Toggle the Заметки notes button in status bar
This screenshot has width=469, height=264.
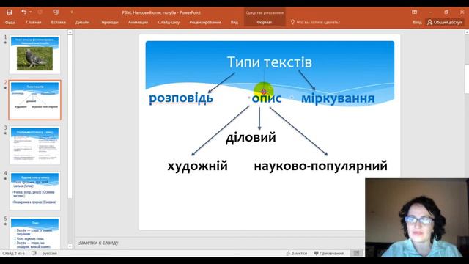point(296,253)
